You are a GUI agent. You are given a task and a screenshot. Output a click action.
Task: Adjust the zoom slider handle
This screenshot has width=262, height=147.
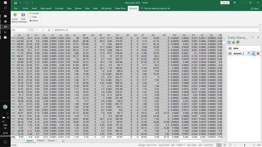tap(244, 145)
